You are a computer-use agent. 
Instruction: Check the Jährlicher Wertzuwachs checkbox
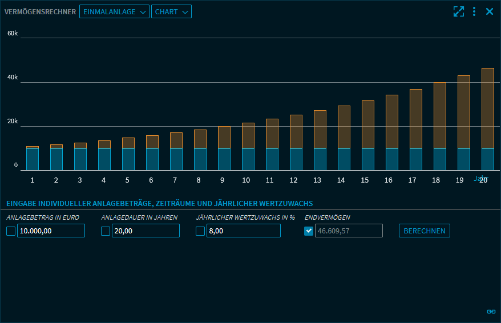point(200,231)
